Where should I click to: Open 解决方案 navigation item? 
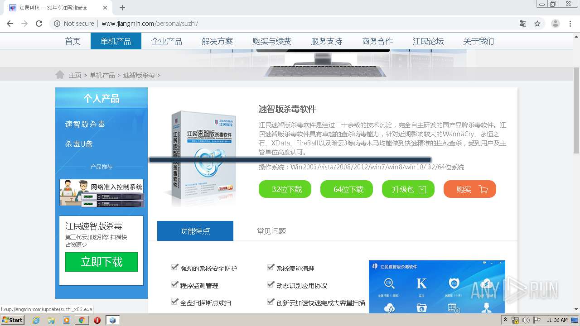point(217,41)
